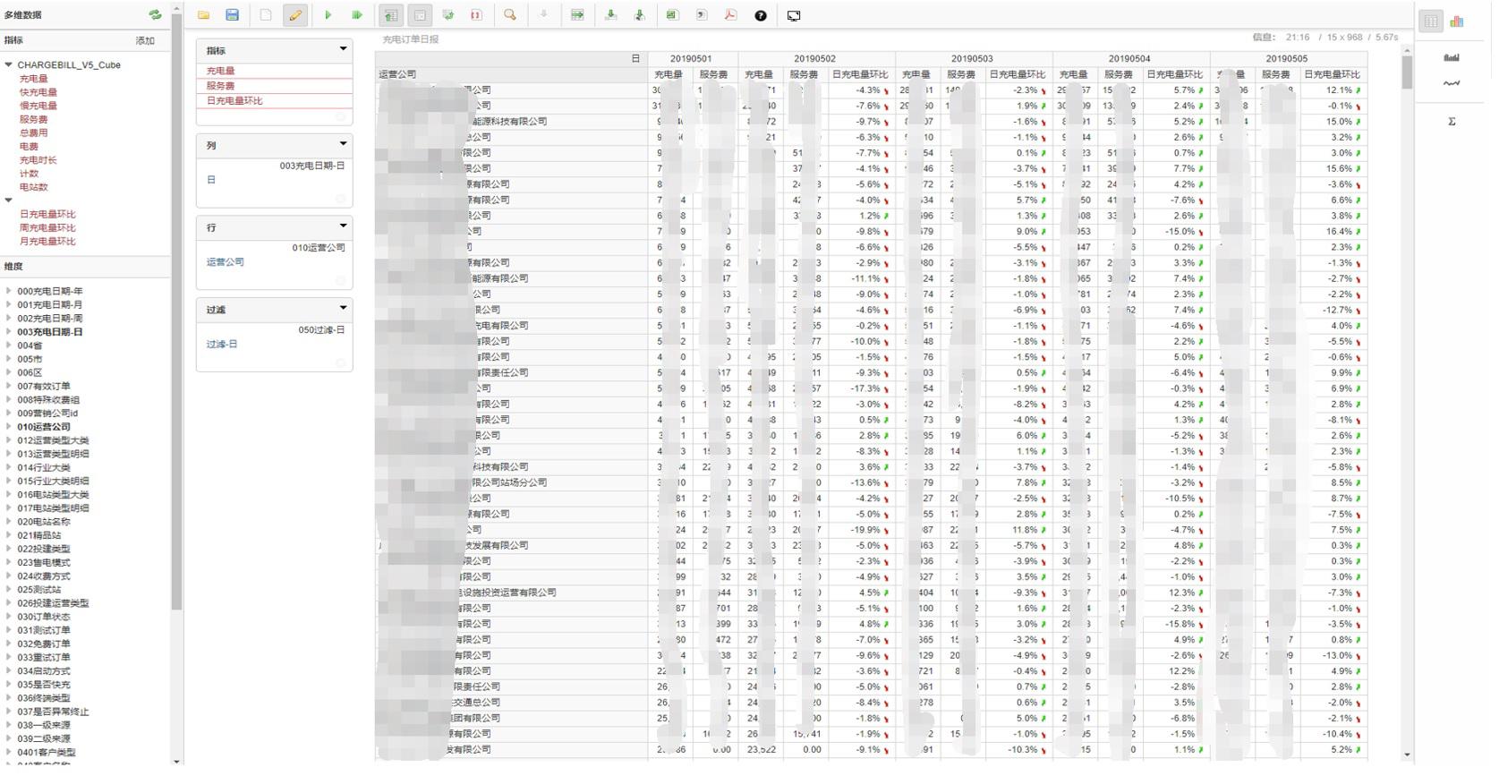Switch to bar chart mode icon
1499x776 pixels.
1457,21
